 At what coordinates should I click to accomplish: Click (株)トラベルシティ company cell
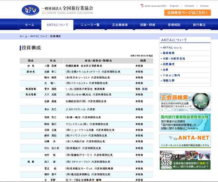click(86, 83)
